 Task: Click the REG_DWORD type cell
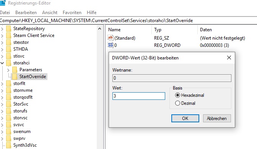167,45
